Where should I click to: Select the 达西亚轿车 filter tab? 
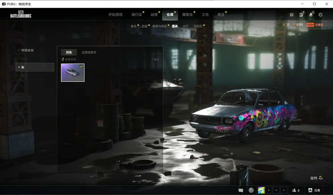[89, 53]
